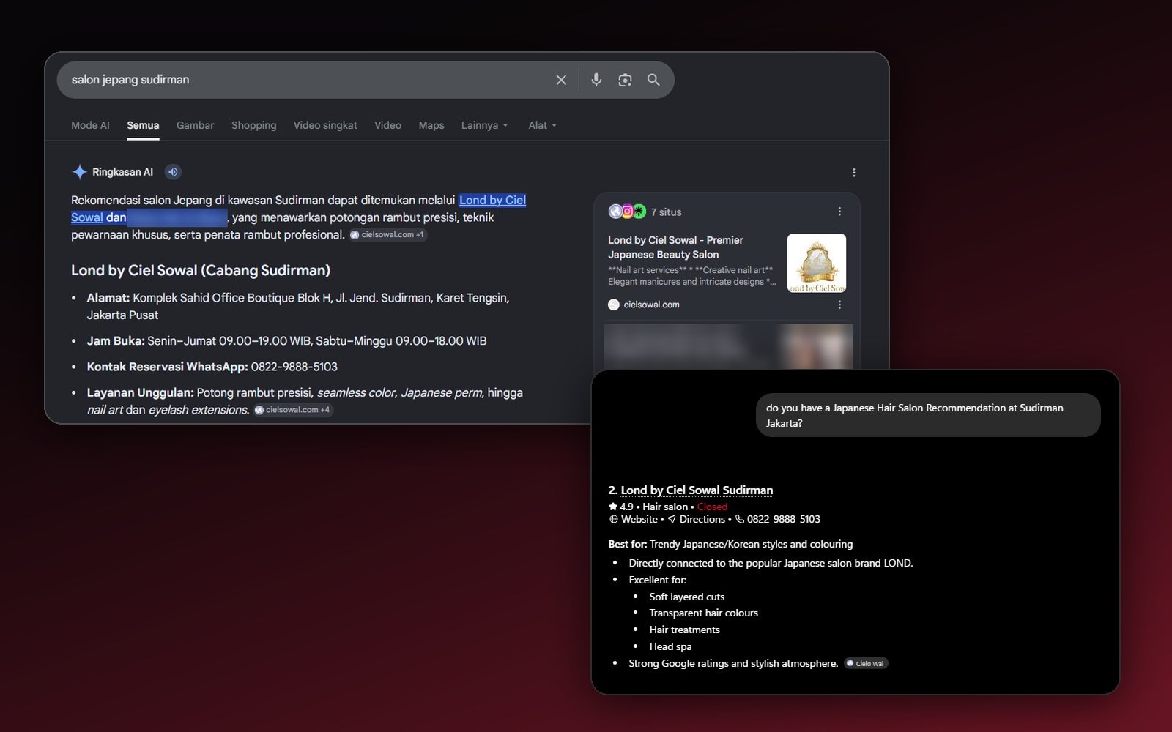The width and height of the screenshot is (1172, 732).
Task: Open Ringkasan AI three-dot options menu
Action: [853, 173]
